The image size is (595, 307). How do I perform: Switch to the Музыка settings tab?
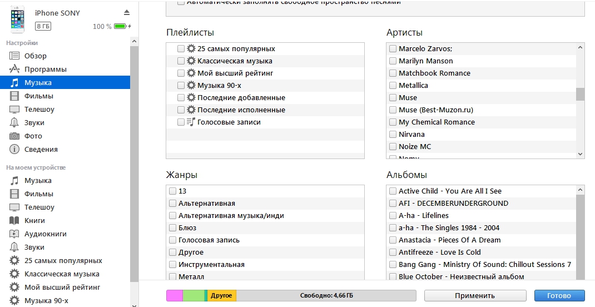point(65,82)
